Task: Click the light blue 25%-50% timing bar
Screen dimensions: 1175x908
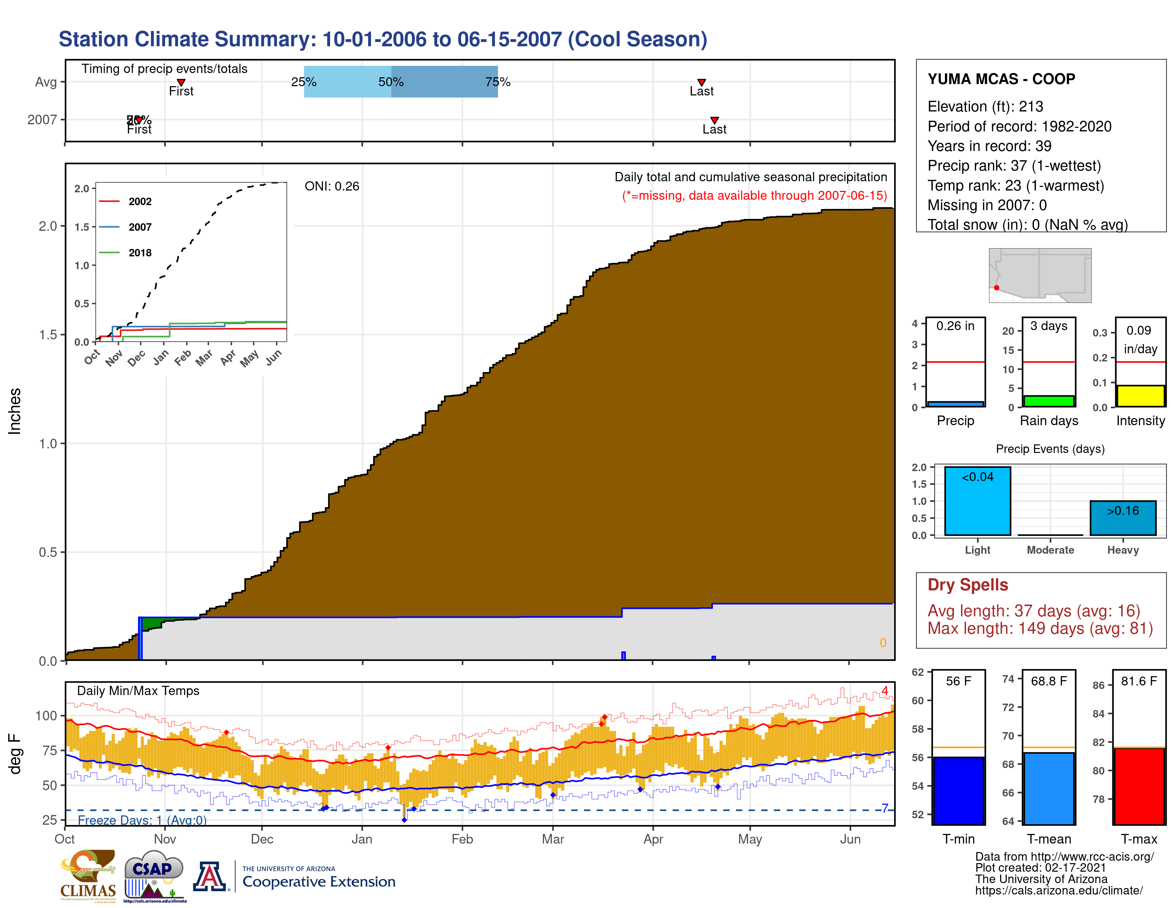Action: [x=348, y=82]
